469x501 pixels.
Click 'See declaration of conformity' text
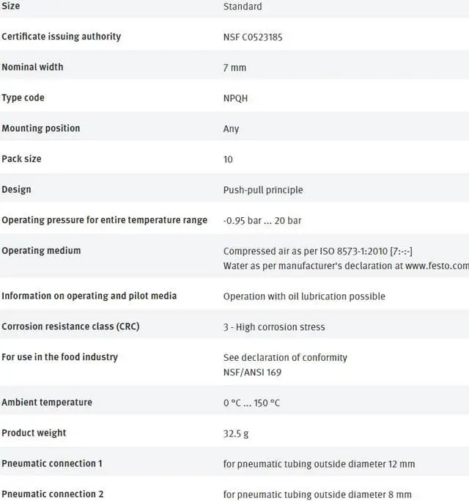pyautogui.click(x=285, y=357)
